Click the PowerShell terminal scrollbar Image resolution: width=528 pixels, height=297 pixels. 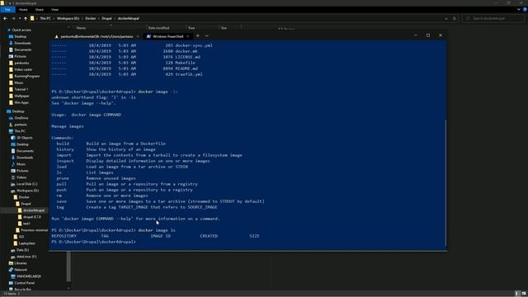coord(445,183)
